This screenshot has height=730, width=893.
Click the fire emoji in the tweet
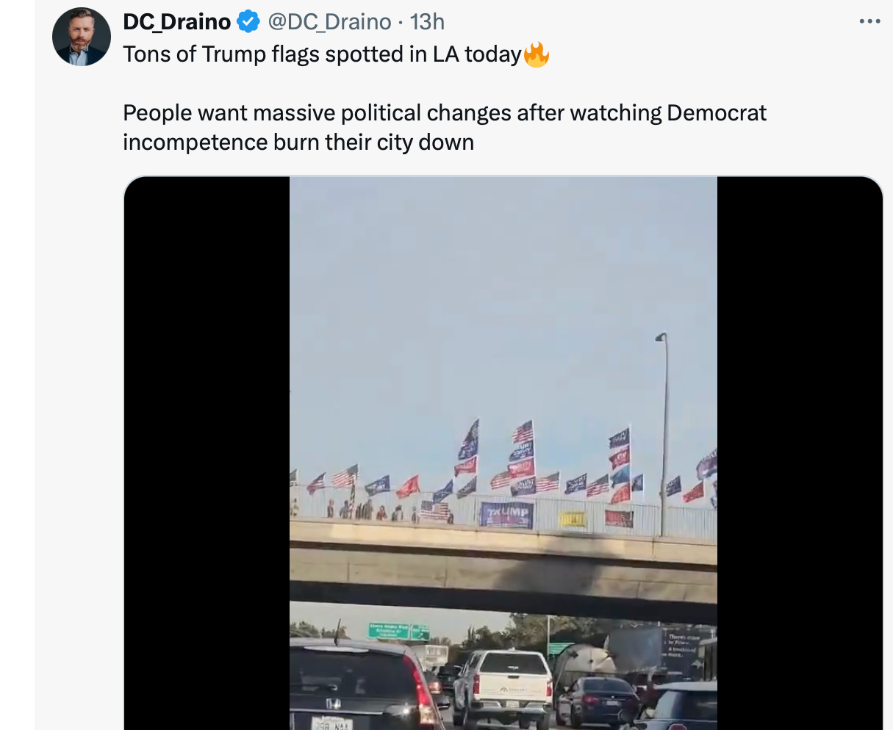coord(537,54)
